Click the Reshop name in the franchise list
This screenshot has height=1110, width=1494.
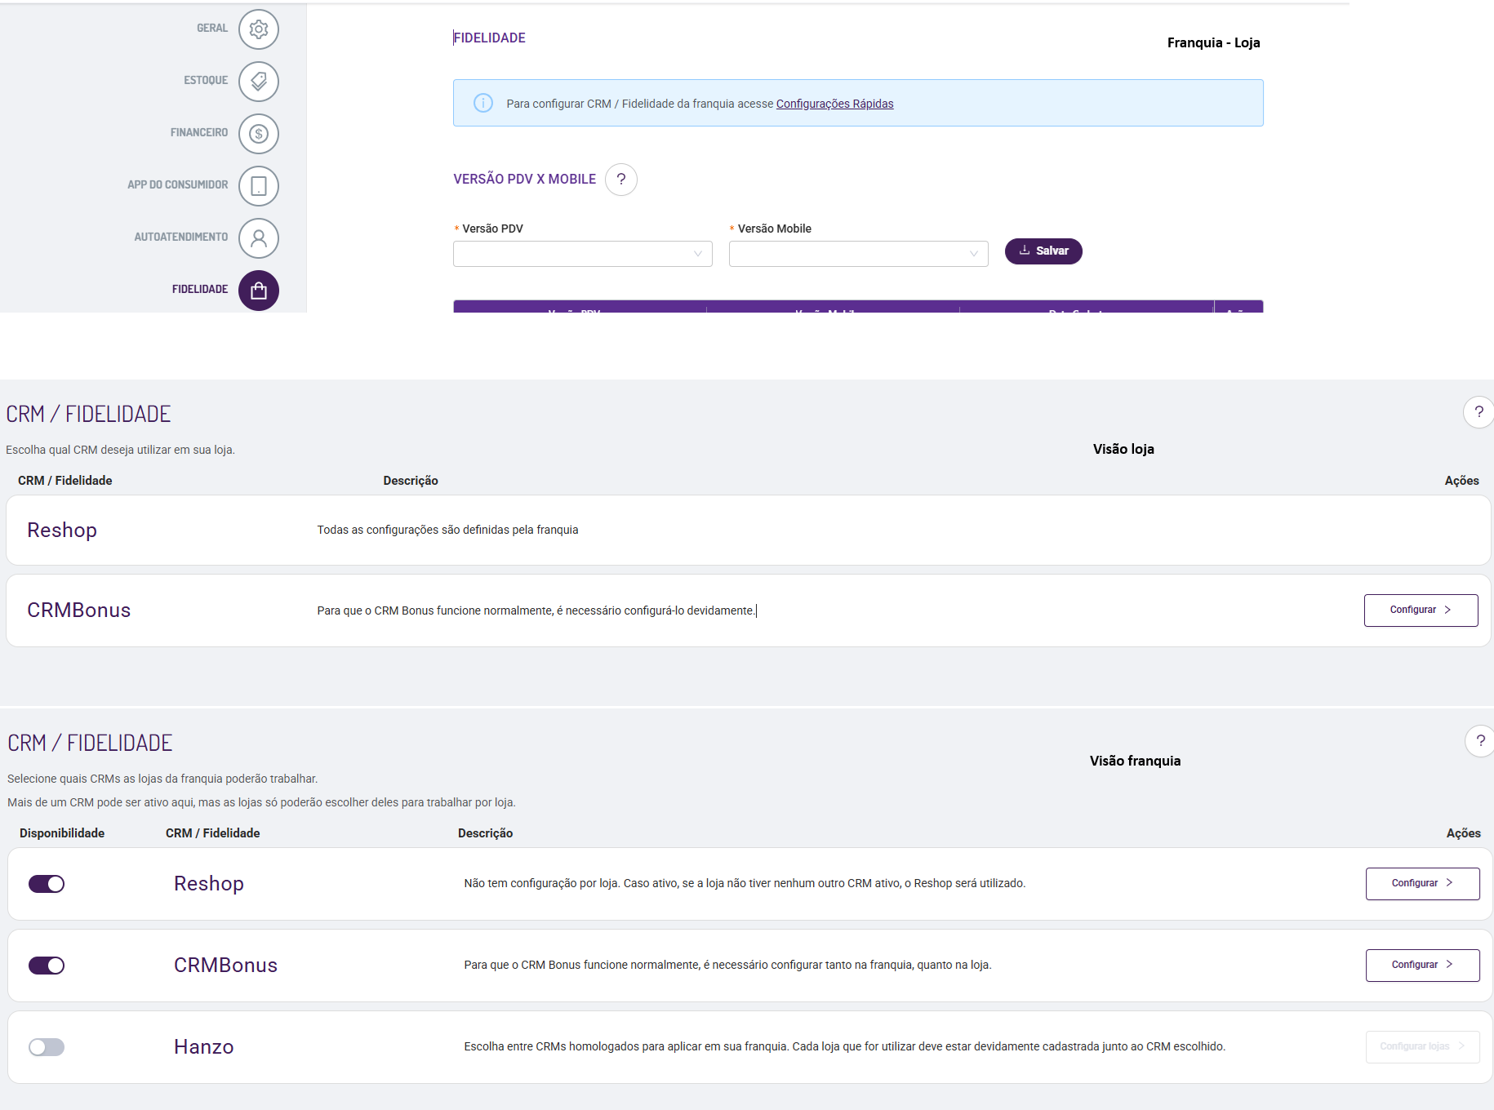(209, 884)
